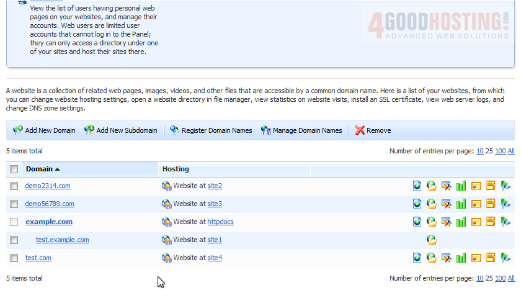Open SSL certificate icon for example.com
Viewport: 521px width, 298px height.
(476, 222)
